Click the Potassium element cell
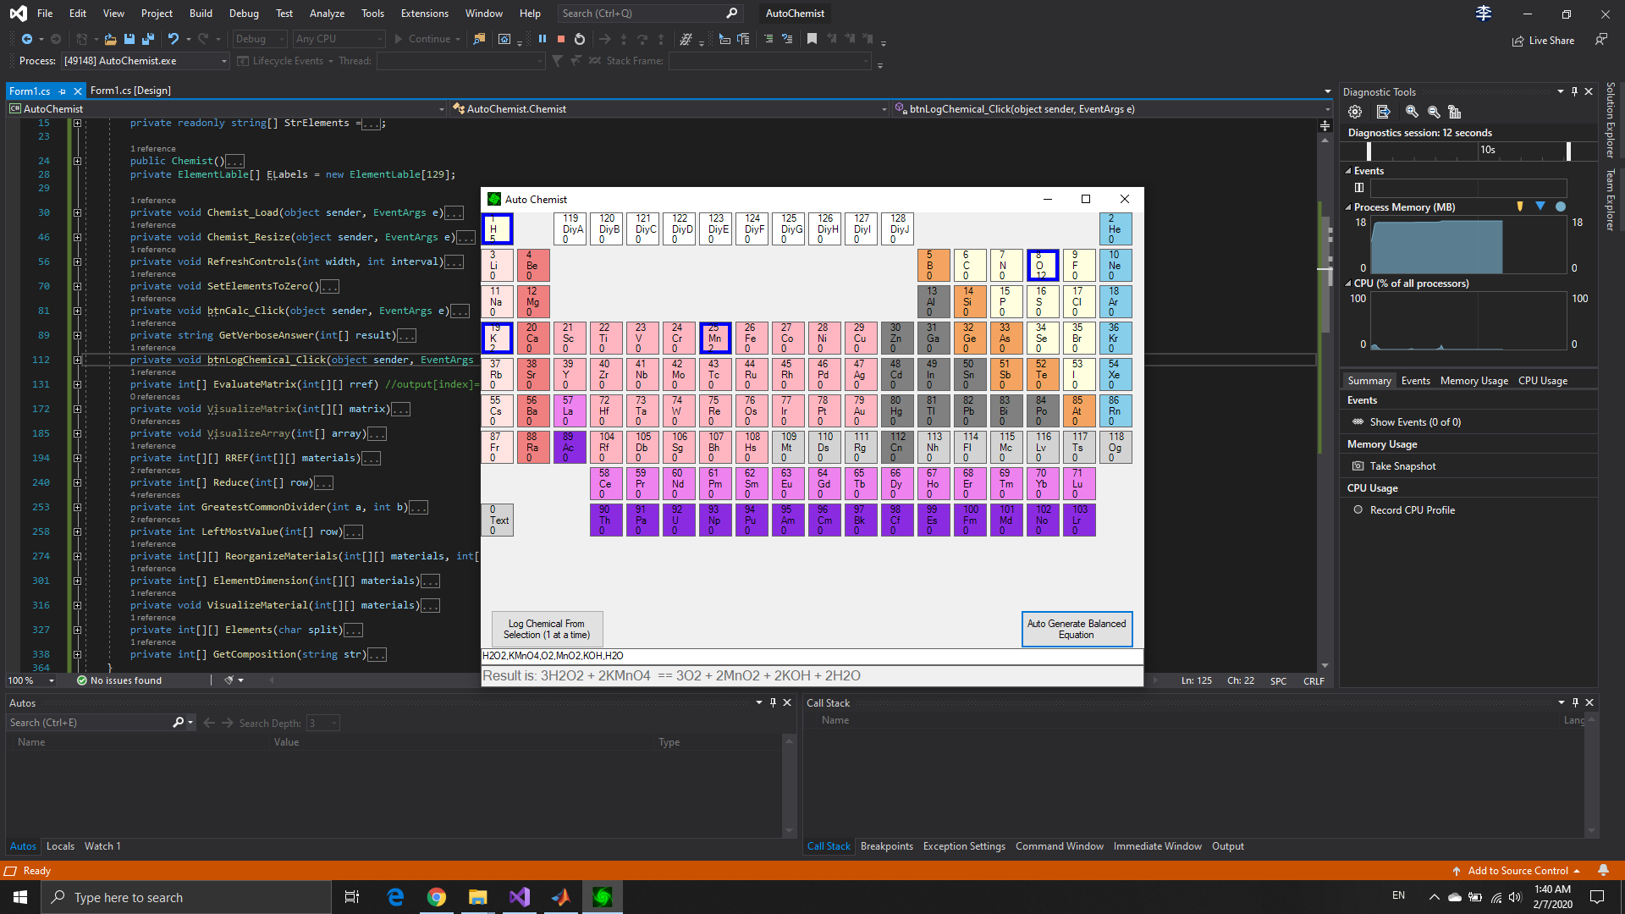 (x=497, y=337)
